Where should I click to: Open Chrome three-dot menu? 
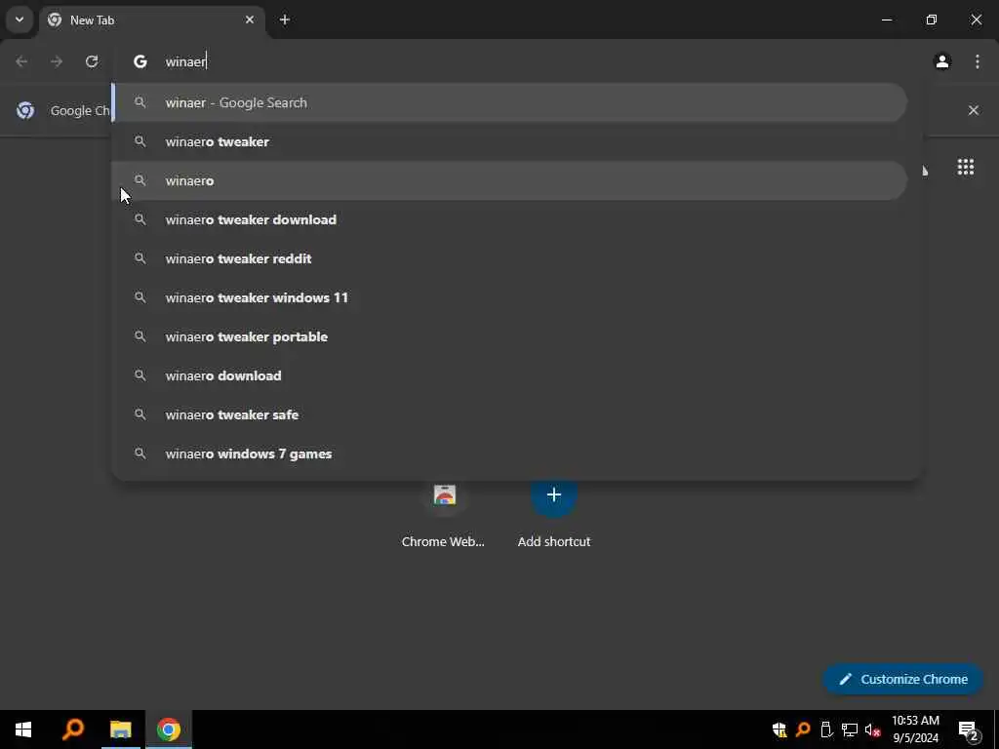pyautogui.click(x=978, y=61)
